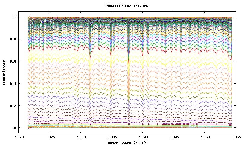Click the y-axis tick label 0.2
The height and width of the screenshot is (145, 242).
(x=13, y=106)
